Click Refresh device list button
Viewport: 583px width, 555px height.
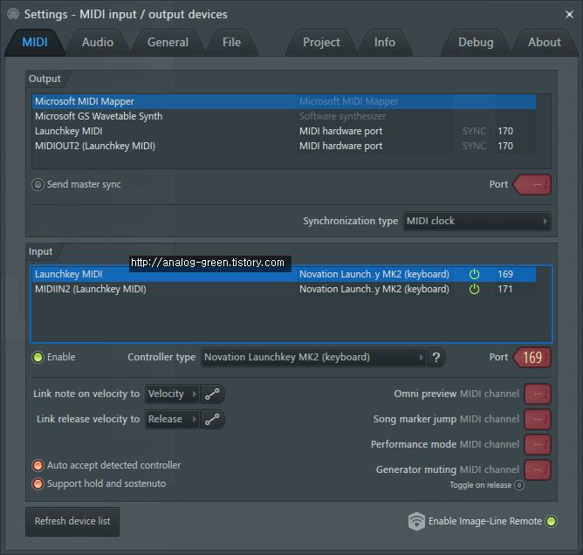pos(72,522)
